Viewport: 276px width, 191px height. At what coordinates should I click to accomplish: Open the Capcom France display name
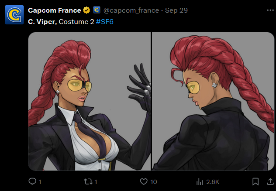click(55, 10)
